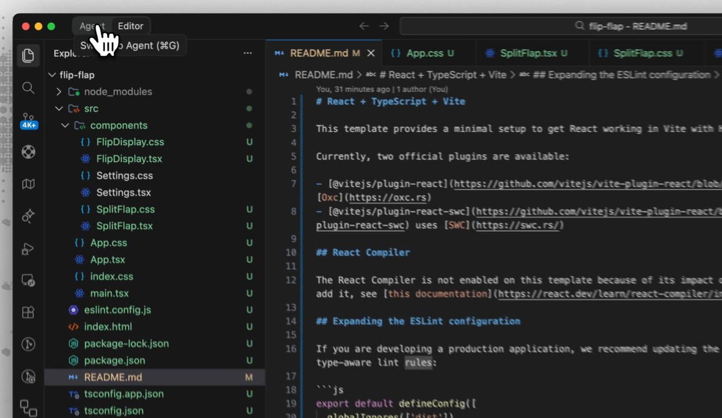Viewport: 722px width, 418px height.
Task: Open Source Control with 4K+ badge
Action: coord(28,120)
